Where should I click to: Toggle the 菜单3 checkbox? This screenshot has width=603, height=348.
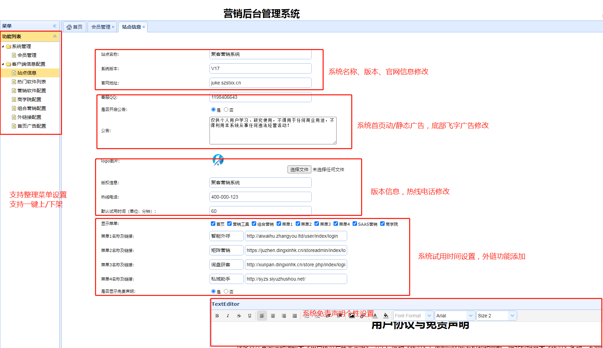(x=316, y=224)
